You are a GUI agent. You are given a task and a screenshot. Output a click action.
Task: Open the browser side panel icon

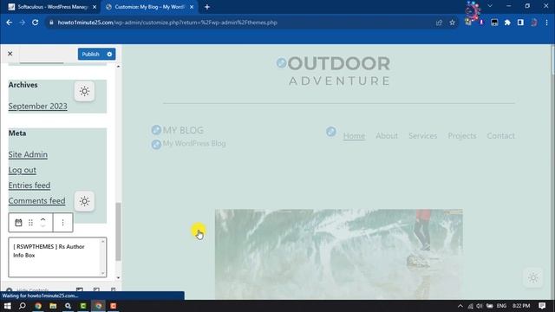[520, 23]
